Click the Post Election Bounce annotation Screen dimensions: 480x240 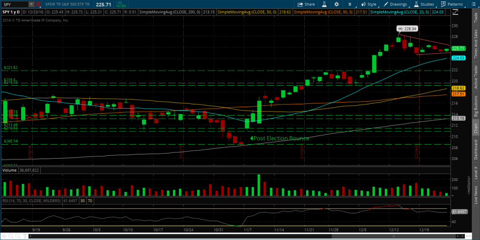click(x=281, y=138)
